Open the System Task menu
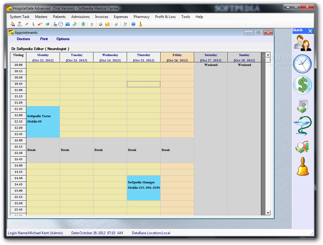Screen dimensions: 323x245 tap(19, 17)
